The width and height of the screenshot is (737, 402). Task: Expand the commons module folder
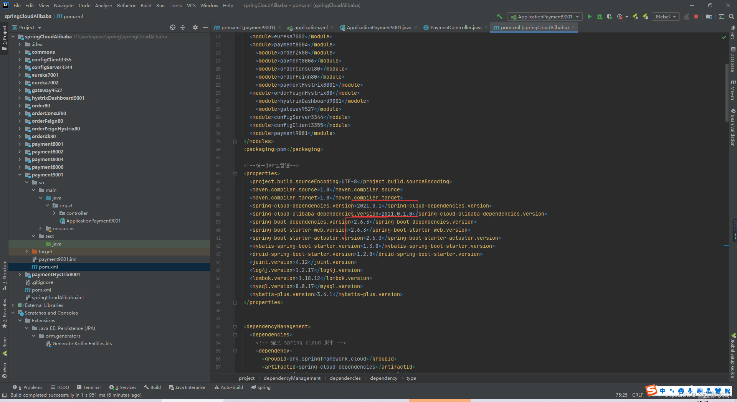[20, 52]
